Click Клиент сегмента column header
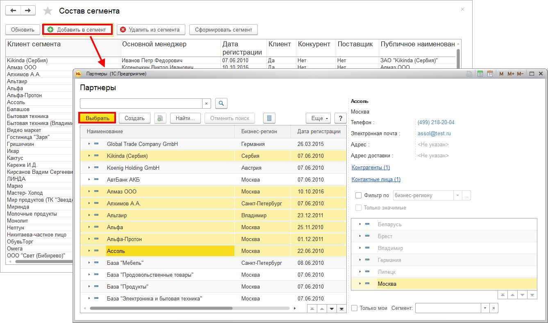 coord(63,48)
